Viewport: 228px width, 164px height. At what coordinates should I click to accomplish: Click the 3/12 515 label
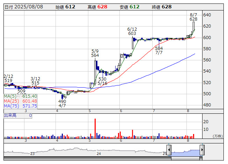35,81
